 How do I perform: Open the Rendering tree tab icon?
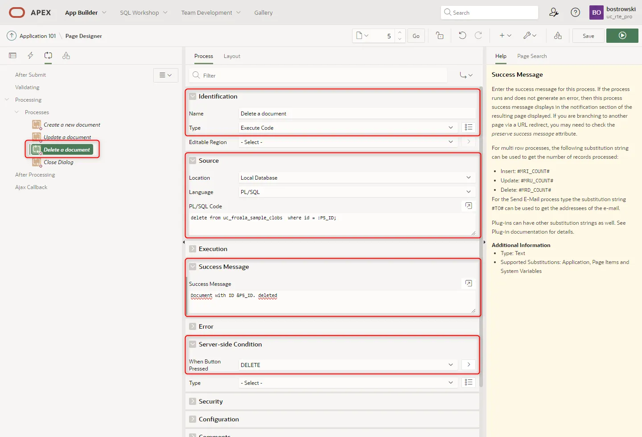point(12,56)
